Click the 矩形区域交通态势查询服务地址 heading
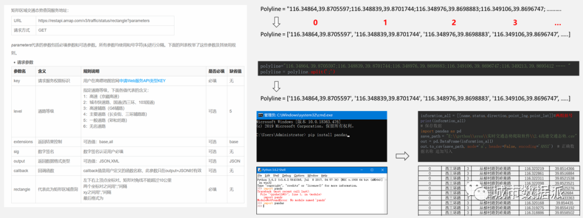This screenshot has width=583, height=218. (40, 11)
